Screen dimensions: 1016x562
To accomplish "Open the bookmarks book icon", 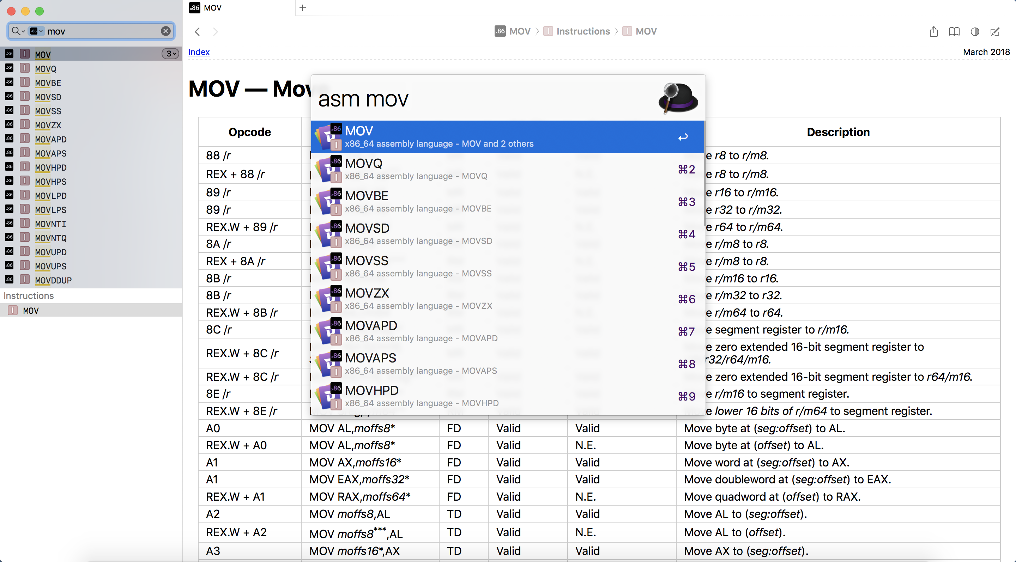I will [954, 31].
